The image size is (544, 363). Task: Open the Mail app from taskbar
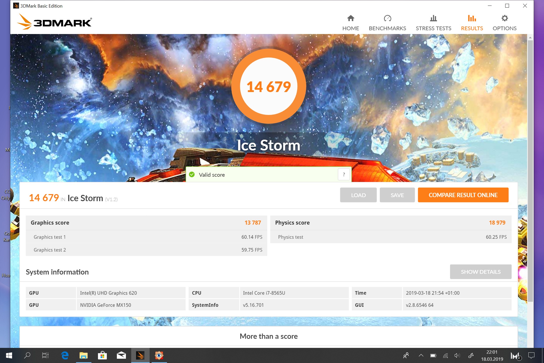pos(121,355)
